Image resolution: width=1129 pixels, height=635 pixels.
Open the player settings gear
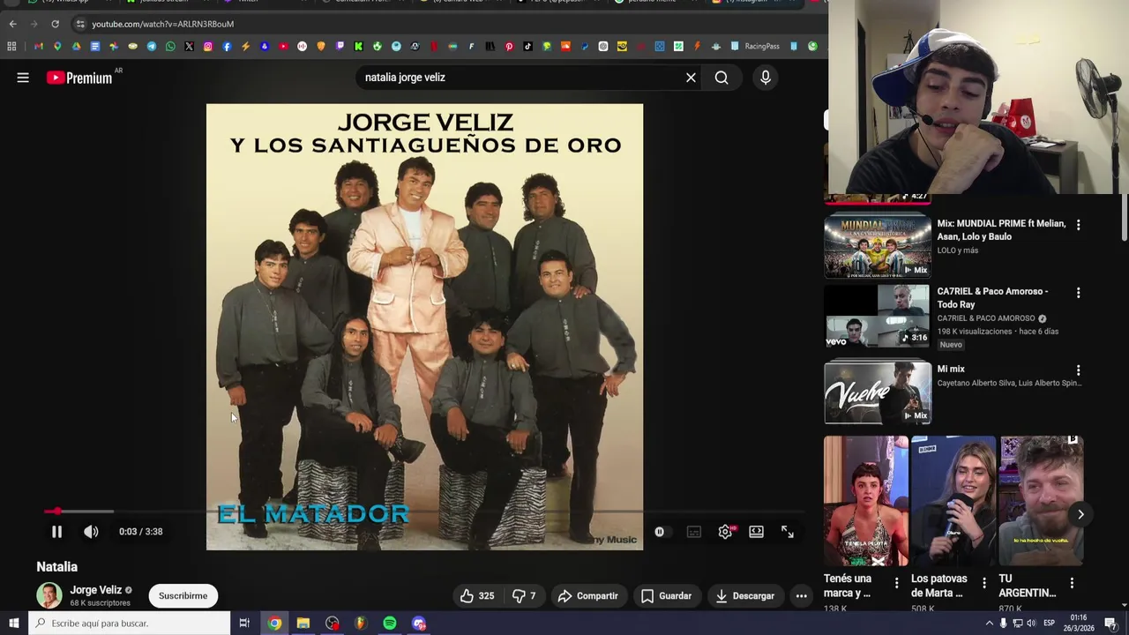click(x=725, y=532)
